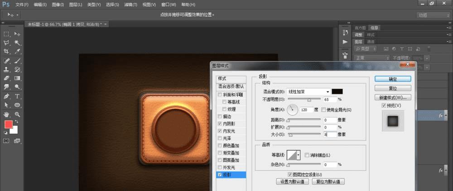Open the 文件(F) menu
The image size is (453, 191).
tap(22, 5)
